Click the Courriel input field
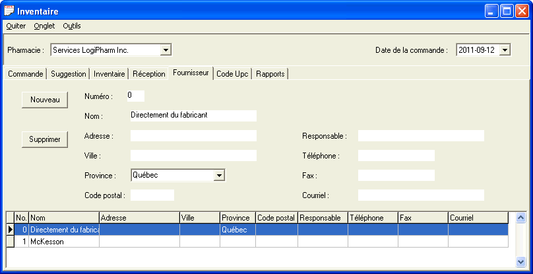This screenshot has width=533, height=274. coord(420,195)
